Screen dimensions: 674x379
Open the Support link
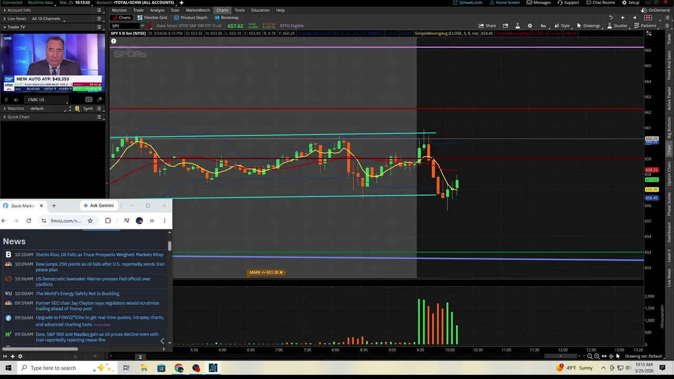568,3
